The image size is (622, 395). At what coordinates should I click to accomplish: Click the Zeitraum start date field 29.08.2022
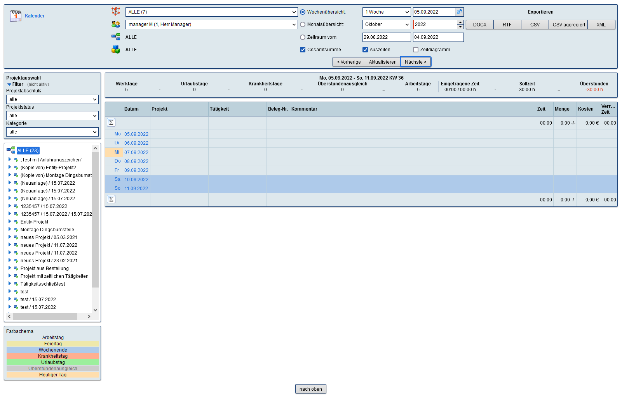click(x=386, y=37)
